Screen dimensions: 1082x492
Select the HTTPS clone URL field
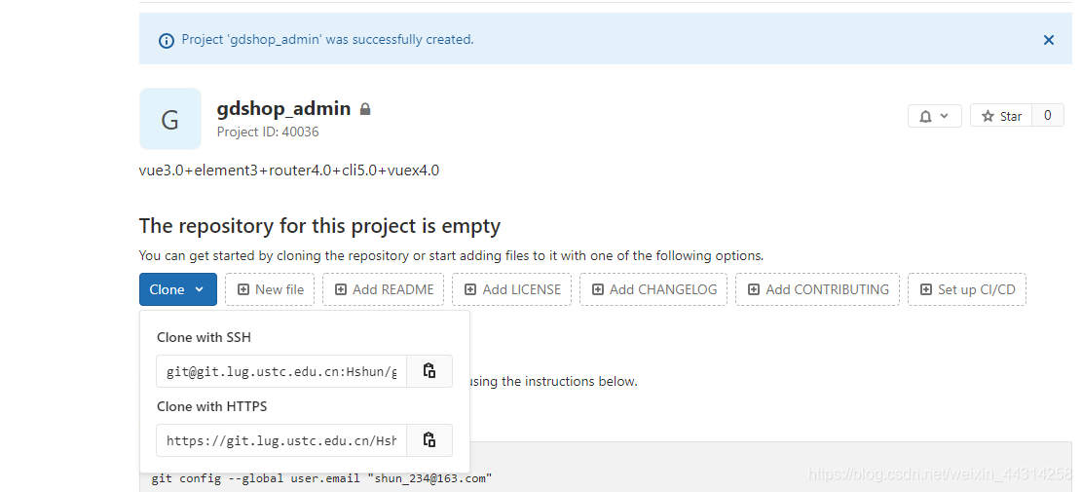(281, 440)
